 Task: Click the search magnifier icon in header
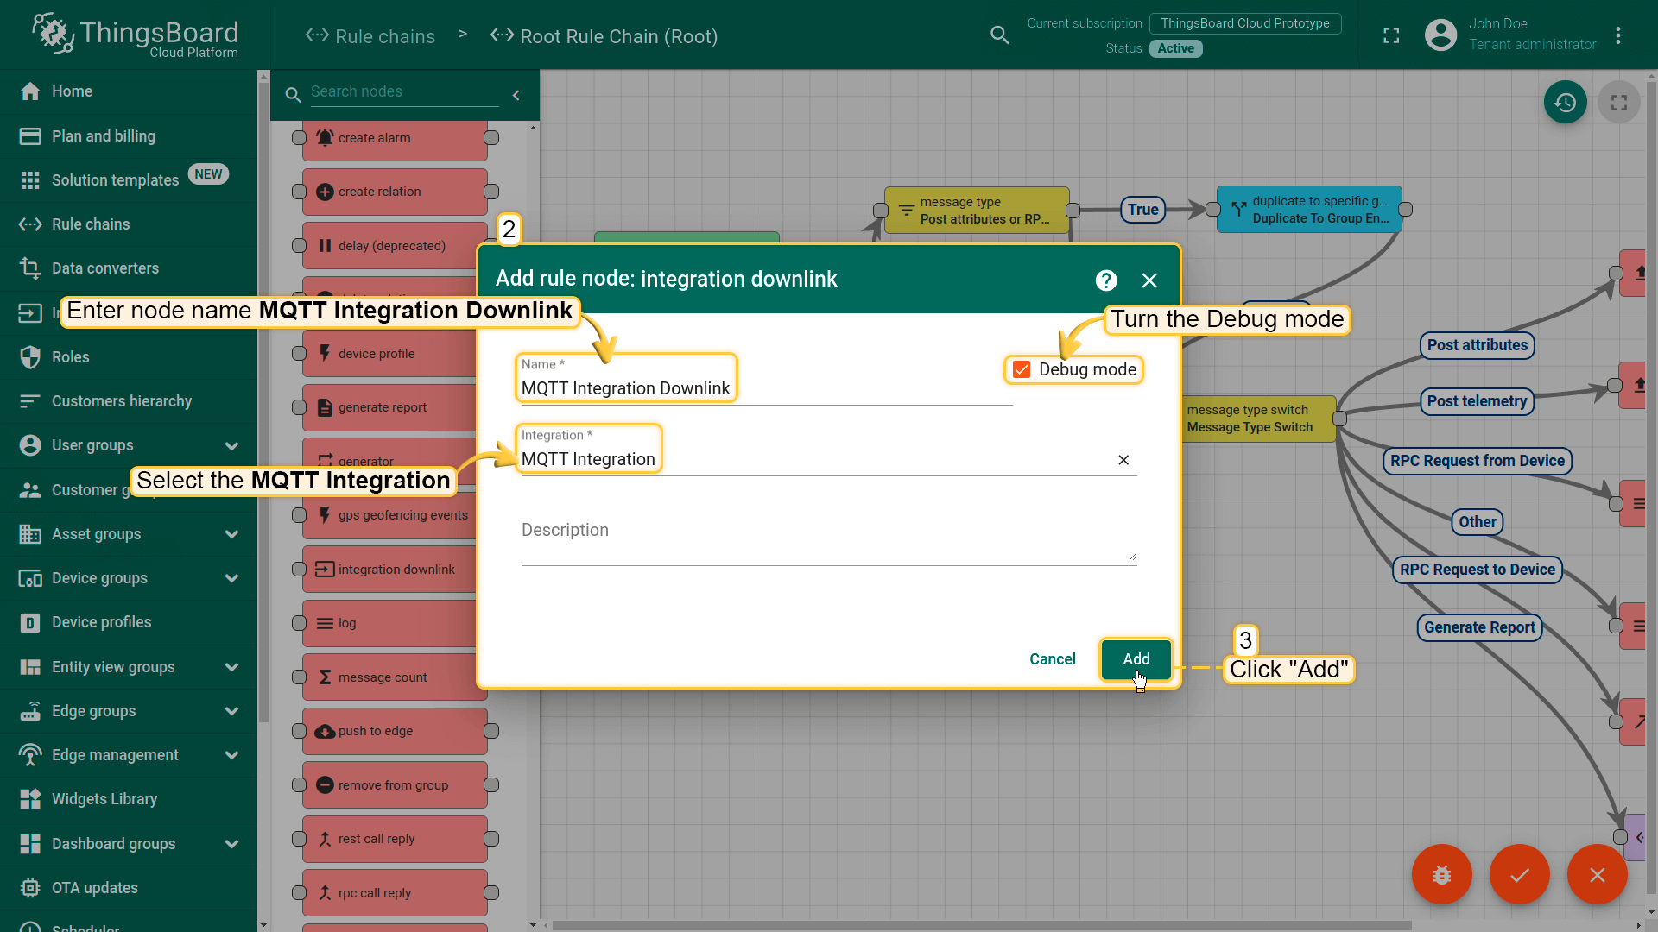click(999, 35)
